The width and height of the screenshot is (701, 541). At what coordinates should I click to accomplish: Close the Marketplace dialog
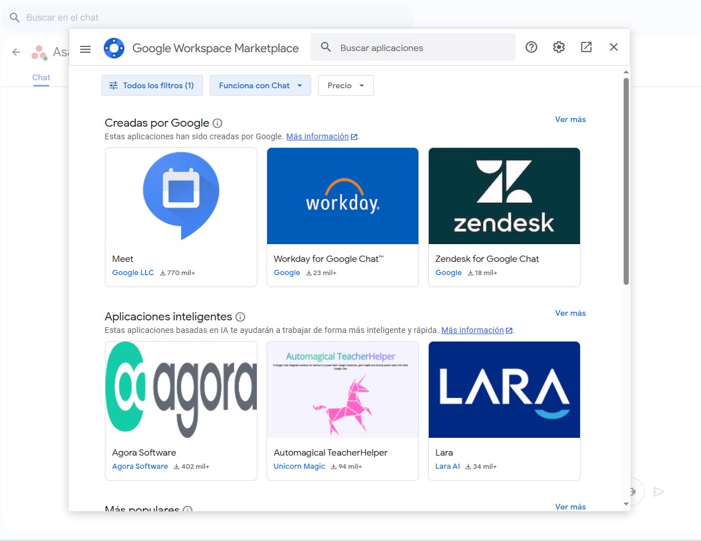(x=614, y=47)
